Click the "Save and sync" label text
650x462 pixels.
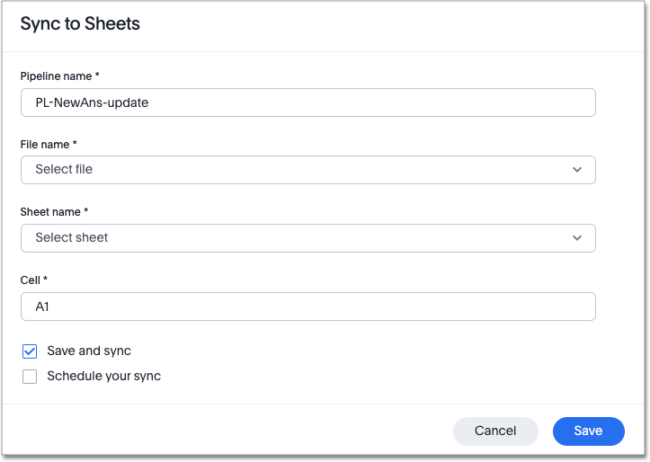(89, 351)
